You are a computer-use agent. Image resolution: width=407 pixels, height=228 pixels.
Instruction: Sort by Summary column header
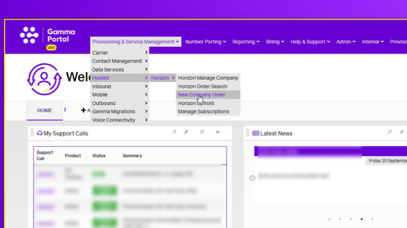pyautogui.click(x=132, y=156)
